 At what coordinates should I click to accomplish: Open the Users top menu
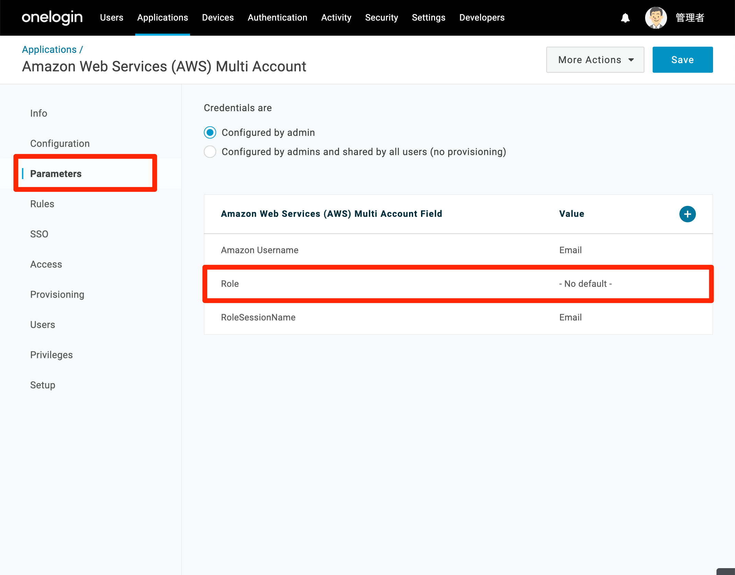click(112, 17)
